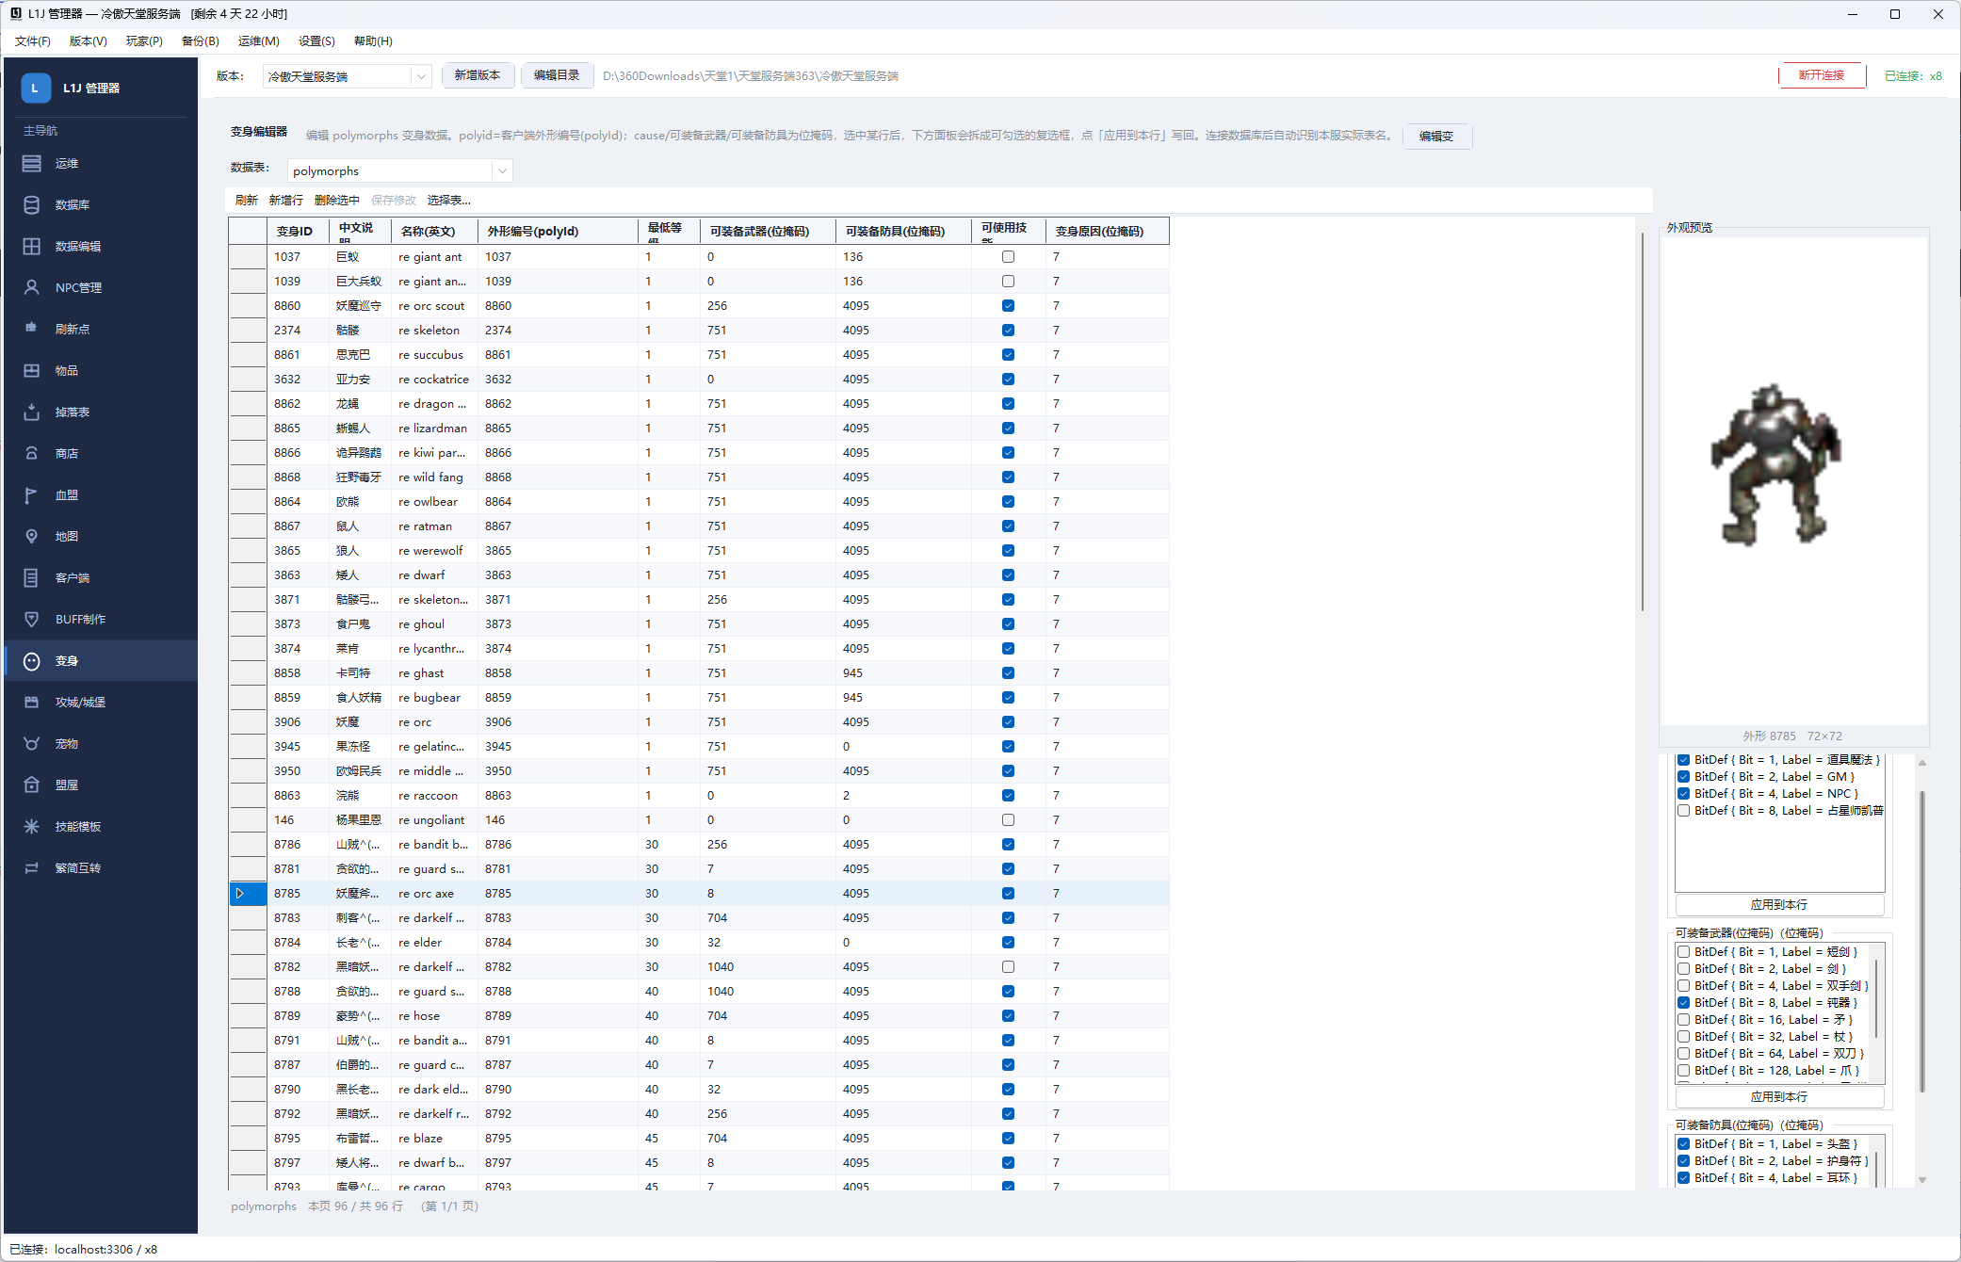Click the 新增版本 button
This screenshot has height=1262, width=1961.
478,75
